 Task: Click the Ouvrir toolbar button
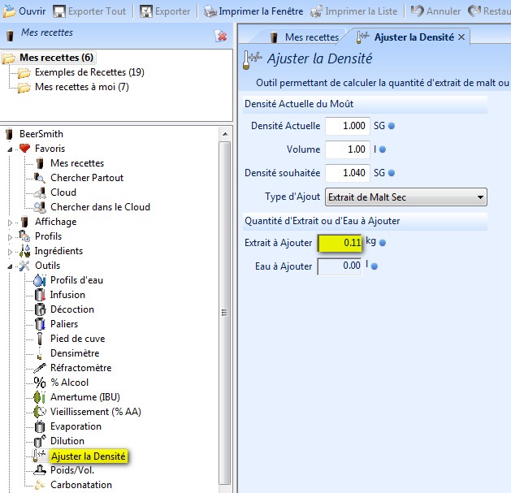24,11
